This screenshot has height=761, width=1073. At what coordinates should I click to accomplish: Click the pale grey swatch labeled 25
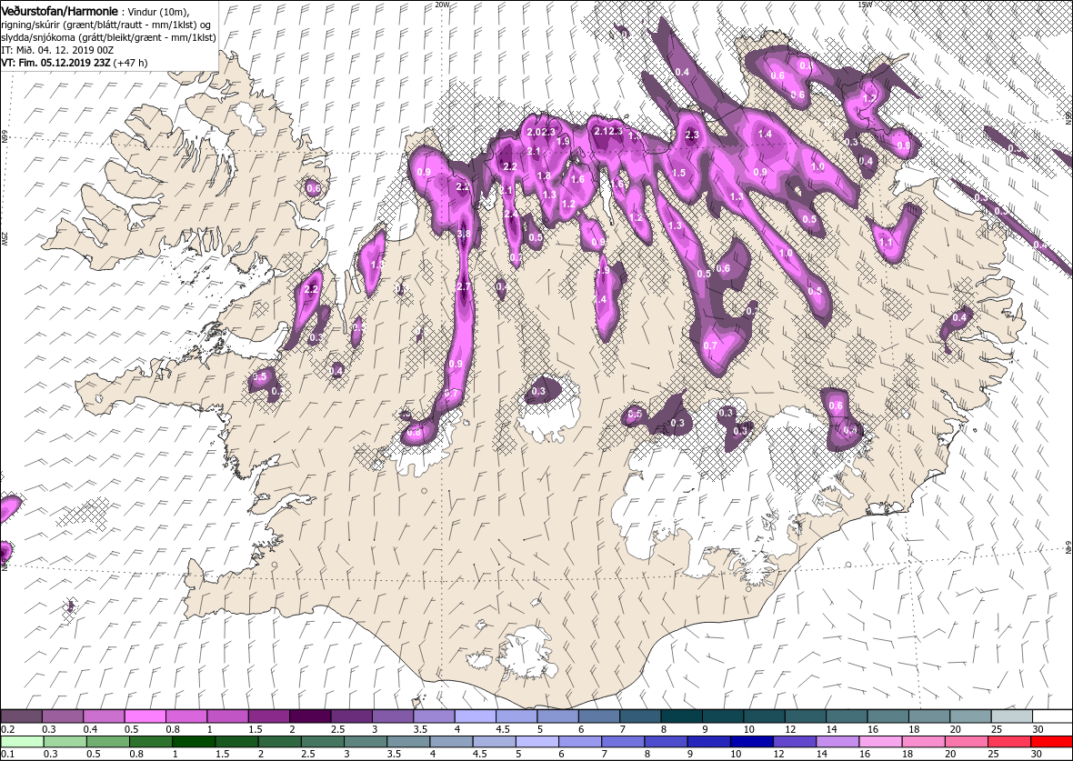[1011, 716]
